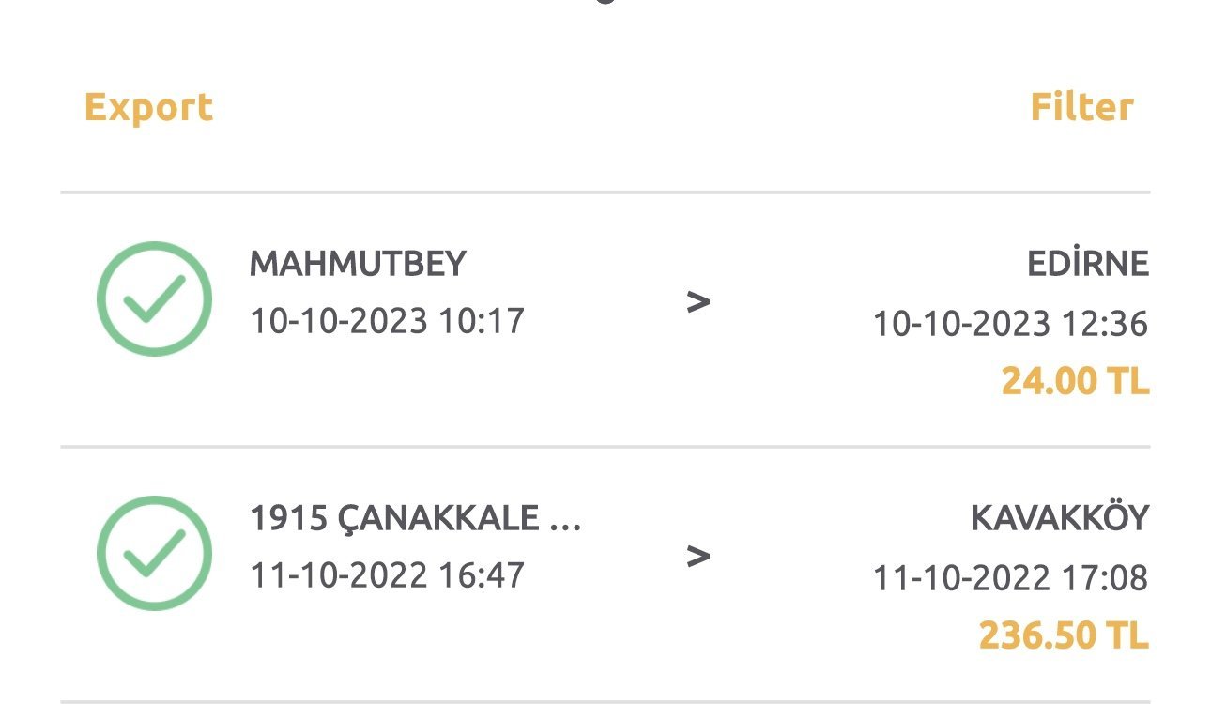Image resolution: width=1211 pixels, height=704 pixels.
Task: Click the divider line between the two trips
Action: pos(605,447)
